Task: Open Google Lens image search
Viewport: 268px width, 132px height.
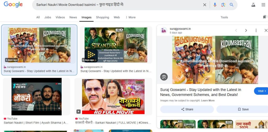Action: coord(223,5)
